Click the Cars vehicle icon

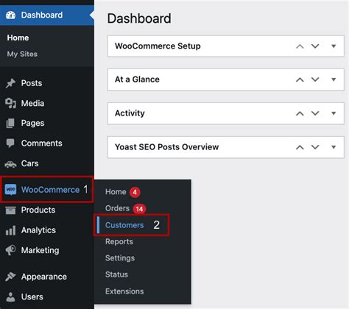tap(10, 164)
